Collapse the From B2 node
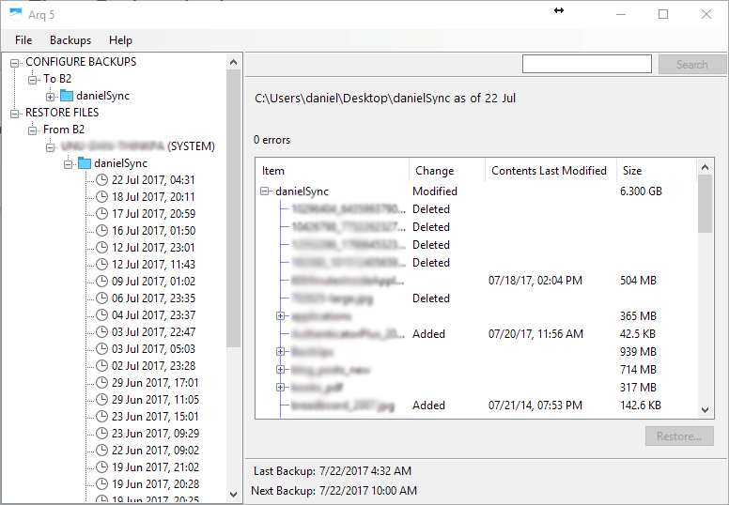The image size is (729, 505). (x=33, y=130)
